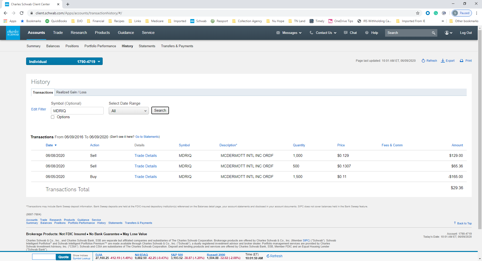The height and width of the screenshot is (261, 482).
Task: Click the search magnifier icon
Action: click(433, 33)
